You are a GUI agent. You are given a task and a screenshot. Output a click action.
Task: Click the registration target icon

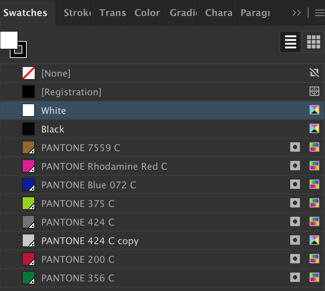[314, 92]
